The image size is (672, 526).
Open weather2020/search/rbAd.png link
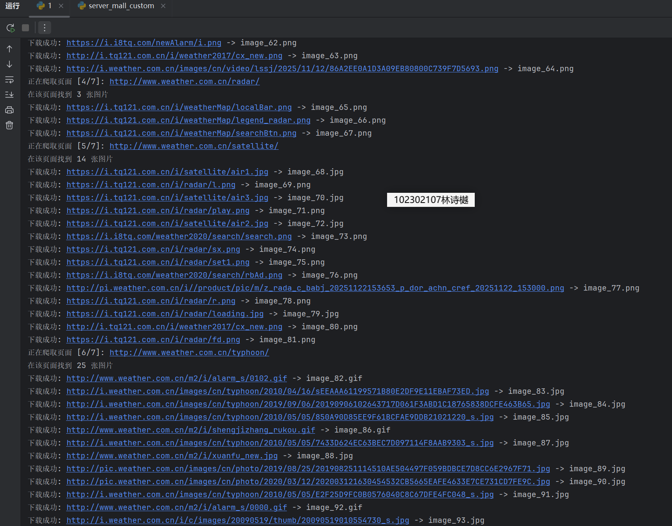click(x=174, y=275)
